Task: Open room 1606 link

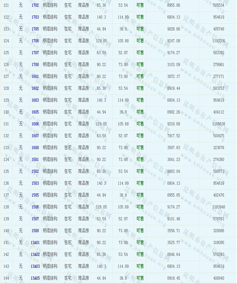Action: point(35,124)
